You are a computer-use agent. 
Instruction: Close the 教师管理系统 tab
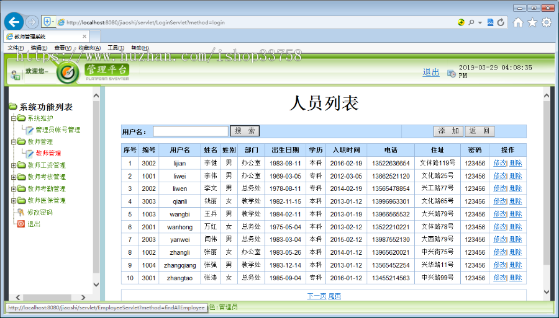pos(84,37)
